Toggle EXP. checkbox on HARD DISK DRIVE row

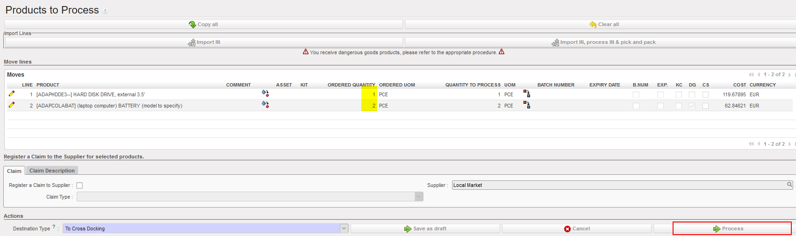660,95
